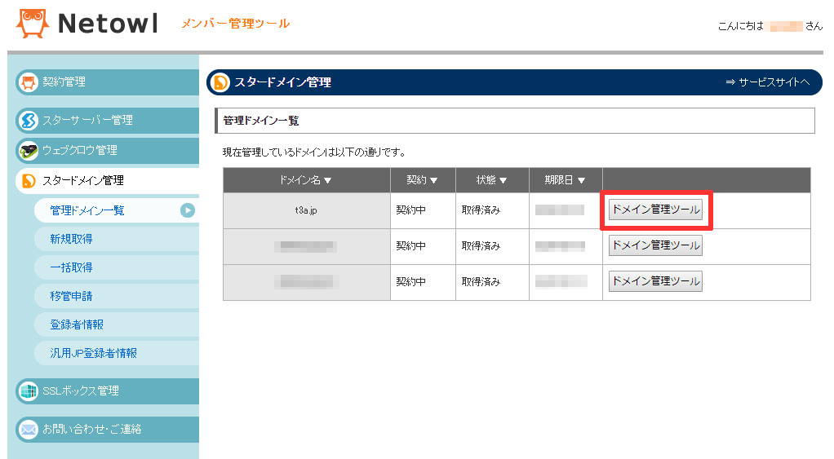Screen dimensions: 834x459
Task: Open 契約管理 menu
Action: [108, 82]
